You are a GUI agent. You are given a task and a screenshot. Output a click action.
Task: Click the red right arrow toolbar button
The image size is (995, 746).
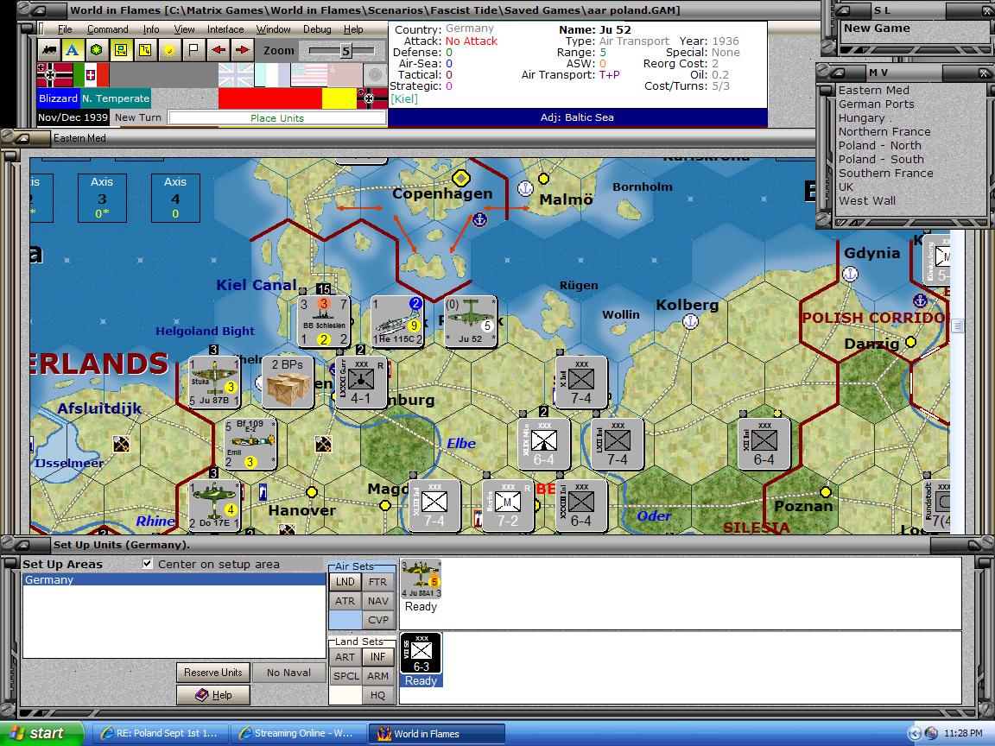point(243,50)
